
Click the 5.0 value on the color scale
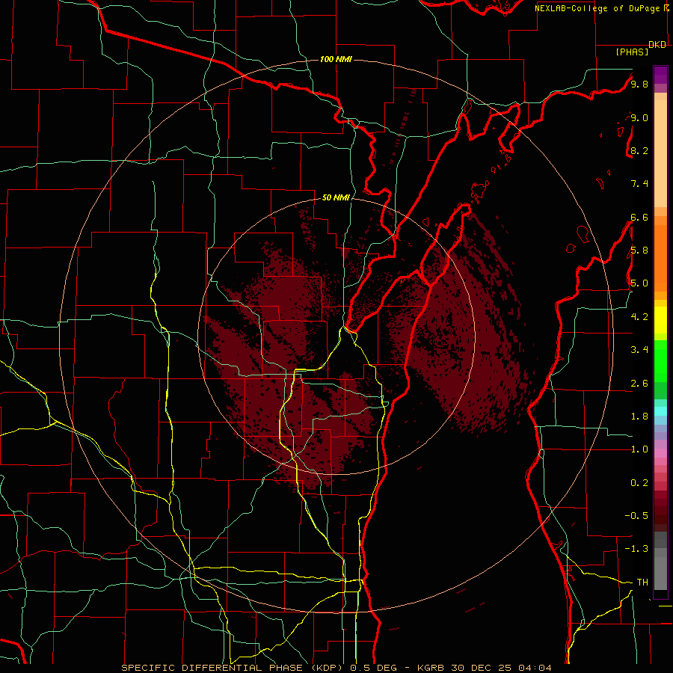point(639,283)
